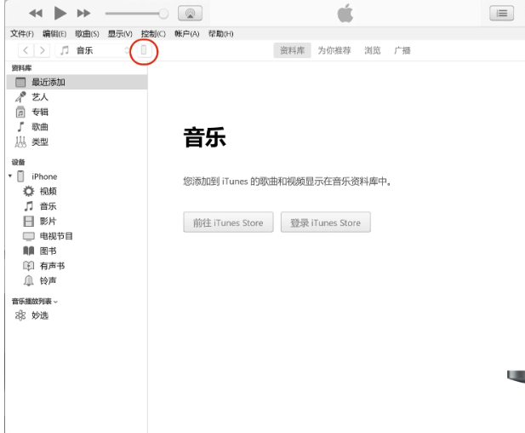
Task: Open 图书 under iPhone
Action: [x=77, y=251]
